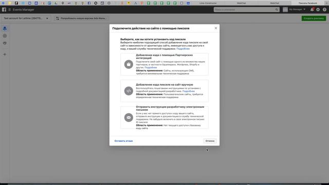The width and height of the screenshot is (329, 185).
Task: Switch to the Line Constructor browser tab
Action: pyautogui.click(x=208, y=3)
